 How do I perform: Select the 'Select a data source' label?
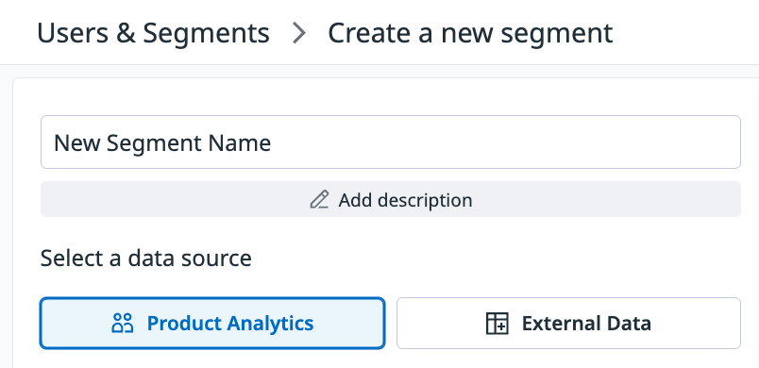point(146,259)
